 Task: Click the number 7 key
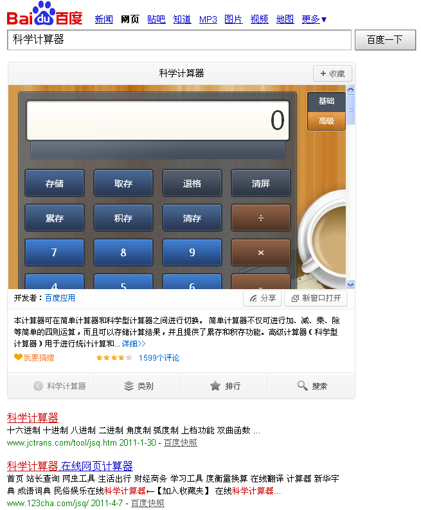[x=55, y=252]
